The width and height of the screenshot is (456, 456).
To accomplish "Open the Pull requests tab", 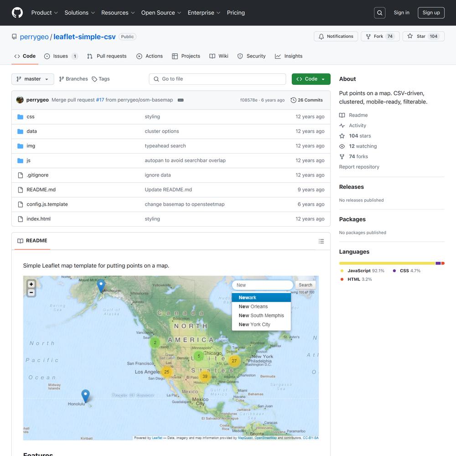I will coord(107,56).
